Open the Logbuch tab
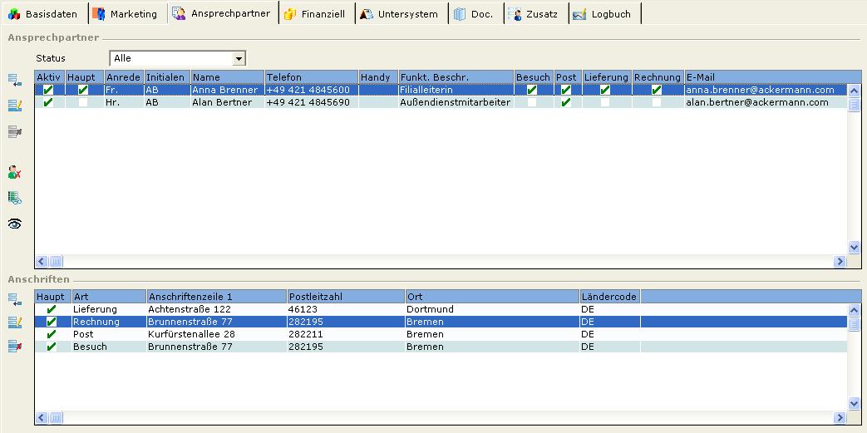The width and height of the screenshot is (867, 433). (603, 14)
